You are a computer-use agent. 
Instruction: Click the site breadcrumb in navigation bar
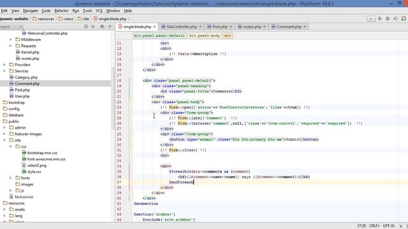click(84, 18)
